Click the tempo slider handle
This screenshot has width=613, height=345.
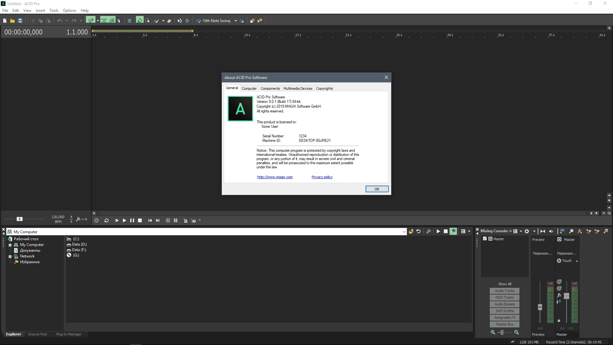tap(19, 219)
